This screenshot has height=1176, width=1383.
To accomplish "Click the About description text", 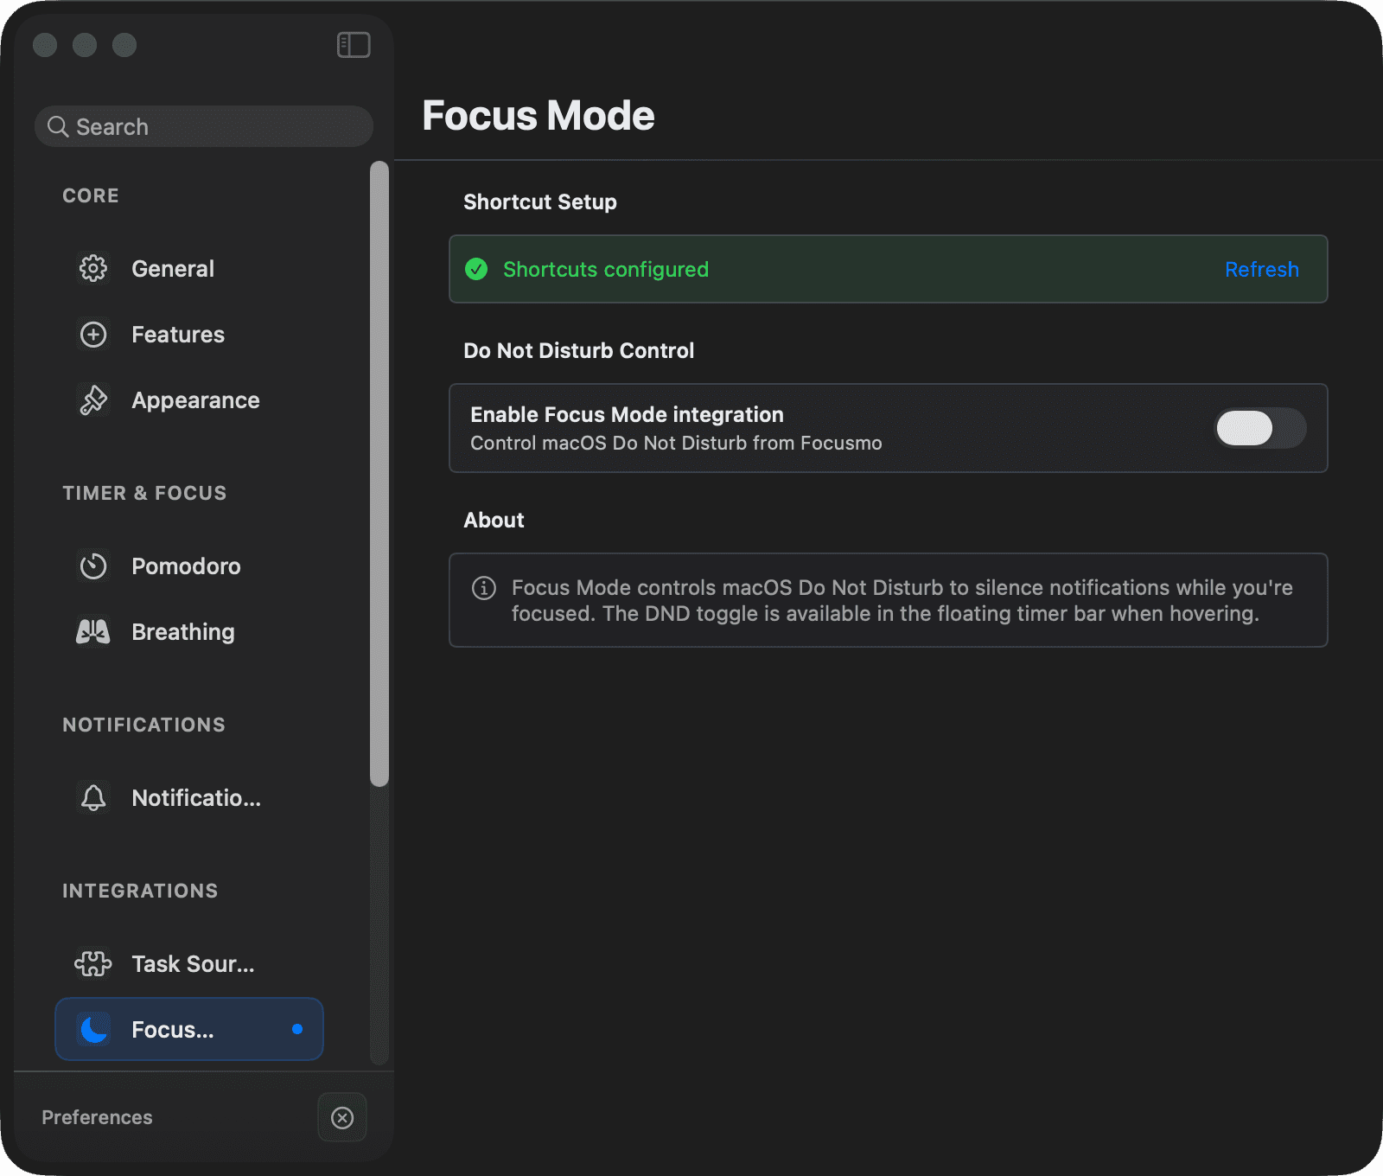I will pyautogui.click(x=902, y=600).
